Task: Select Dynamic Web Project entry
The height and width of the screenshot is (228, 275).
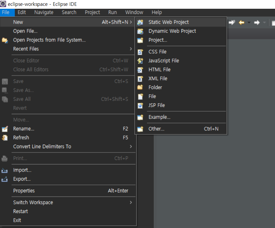Action: coord(181,31)
